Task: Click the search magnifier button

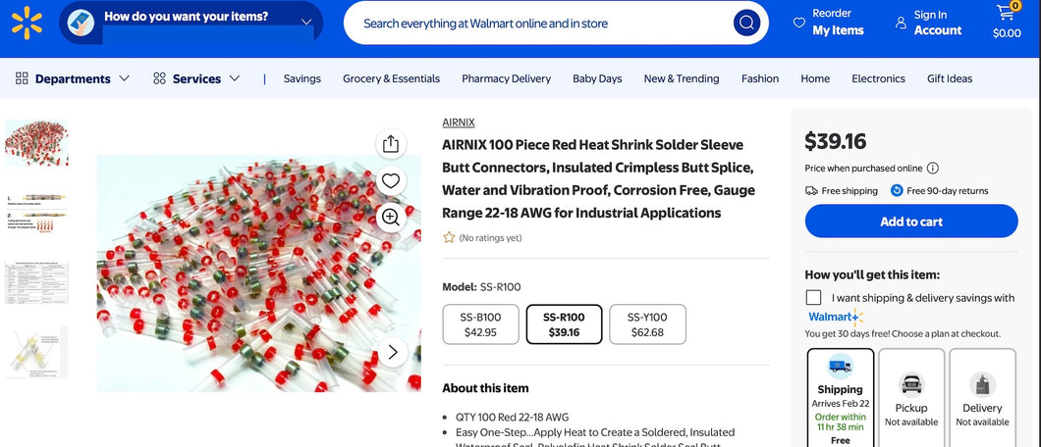Action: pyautogui.click(x=746, y=23)
